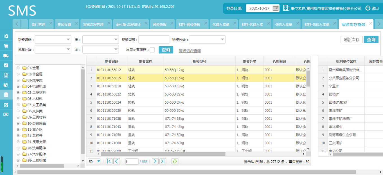
Task: Click the 规格型号 input field
Action: point(154,40)
